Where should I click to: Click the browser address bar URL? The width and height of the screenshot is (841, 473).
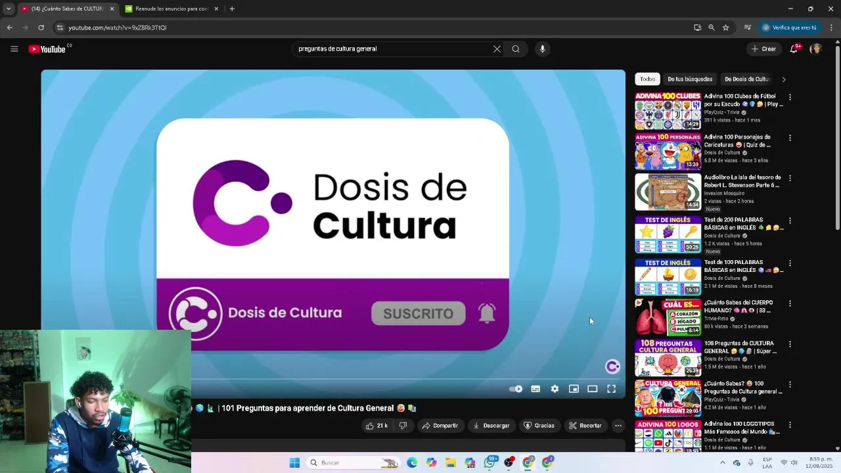[x=117, y=28]
